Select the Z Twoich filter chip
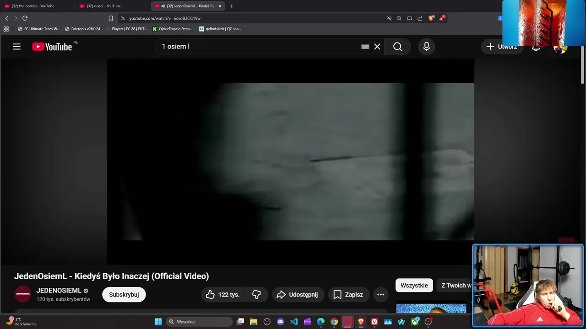Image resolution: width=586 pixels, height=329 pixels. point(456,286)
